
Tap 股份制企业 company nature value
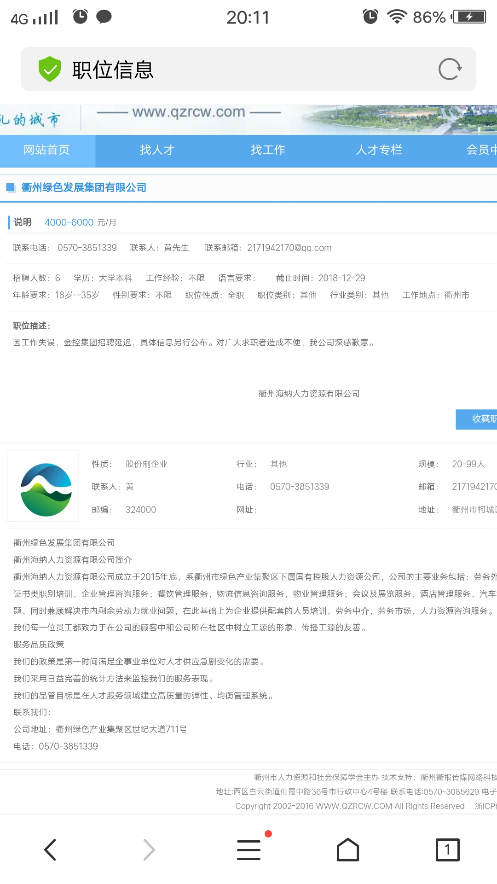[146, 464]
